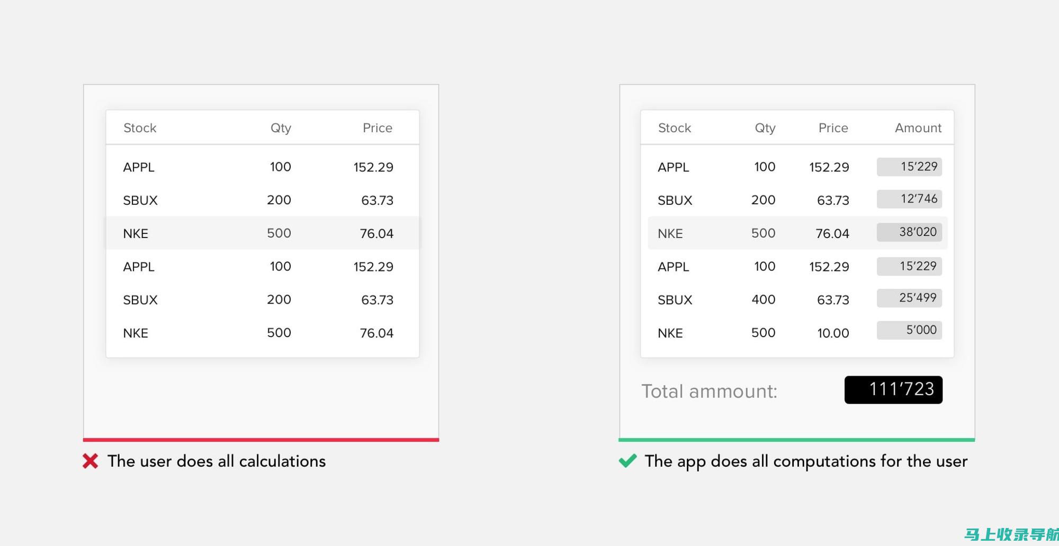The image size is (1059, 546).
Task: Click the Price header in the table with Amount column
Action: pyautogui.click(x=833, y=128)
